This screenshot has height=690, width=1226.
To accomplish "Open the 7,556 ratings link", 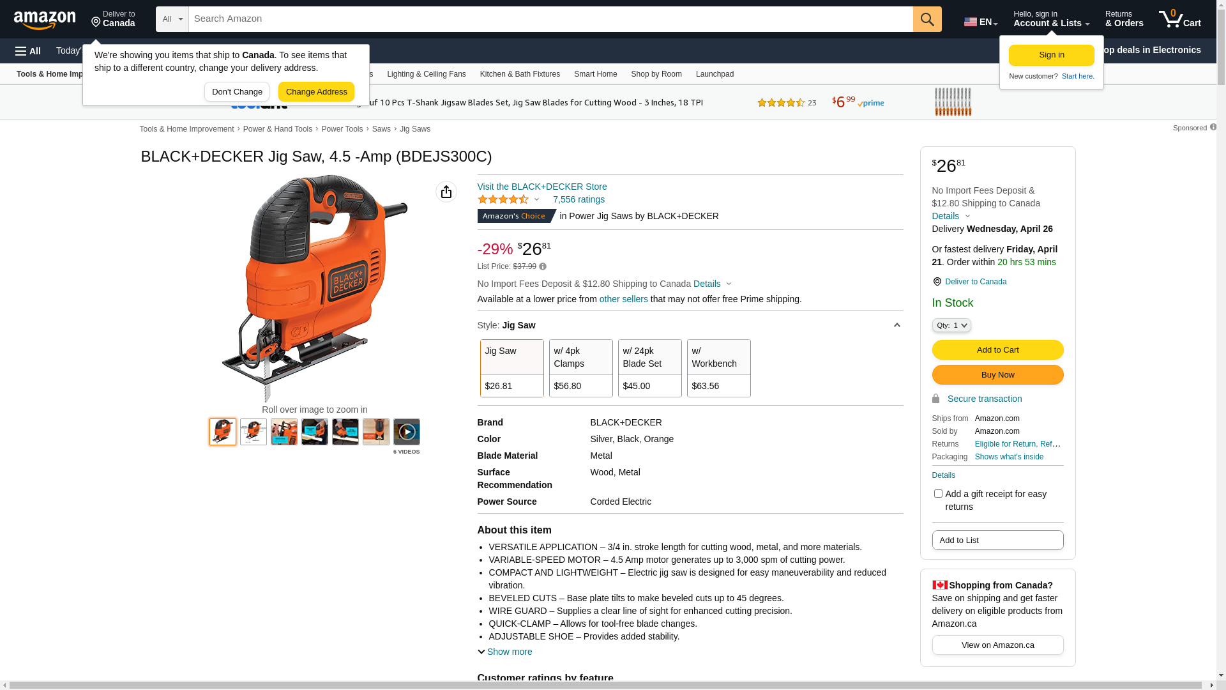I will (x=579, y=199).
